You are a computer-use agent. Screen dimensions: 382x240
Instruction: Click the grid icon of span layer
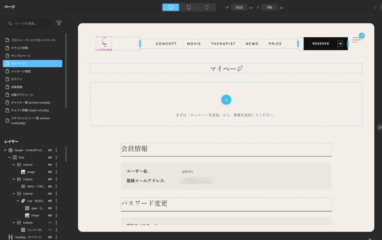coord(27,208)
